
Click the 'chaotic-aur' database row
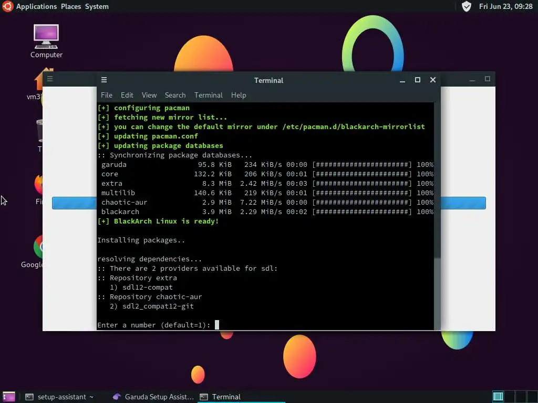point(267,202)
